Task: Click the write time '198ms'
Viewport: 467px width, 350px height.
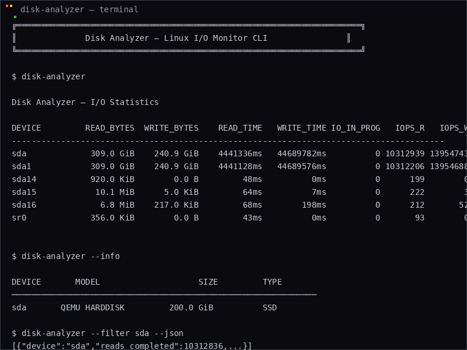Action: click(314, 205)
